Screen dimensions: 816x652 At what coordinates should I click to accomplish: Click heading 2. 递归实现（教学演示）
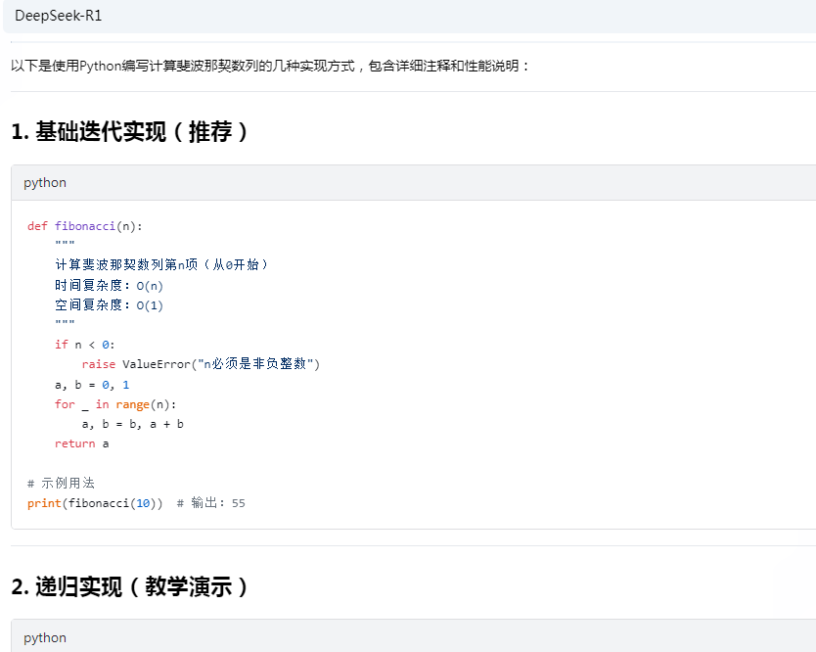point(127,587)
